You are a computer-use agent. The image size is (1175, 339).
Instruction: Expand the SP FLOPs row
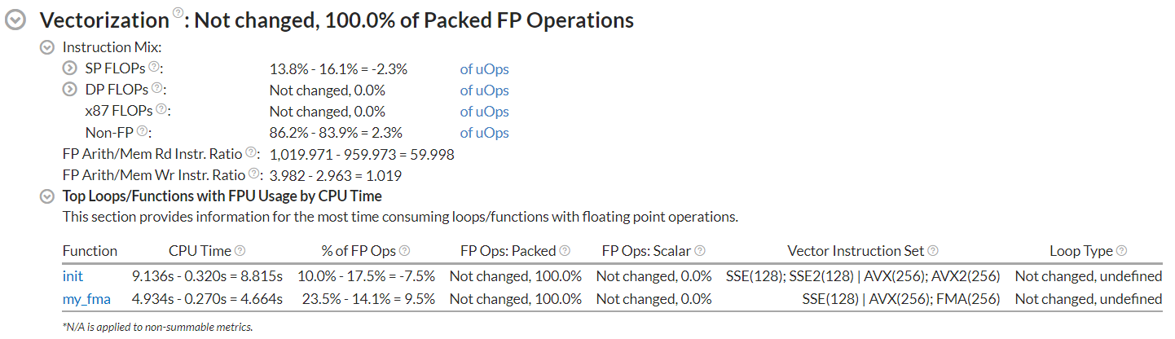pos(69,68)
